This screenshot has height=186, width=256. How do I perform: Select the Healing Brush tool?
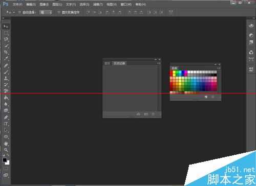click(x=6, y=65)
